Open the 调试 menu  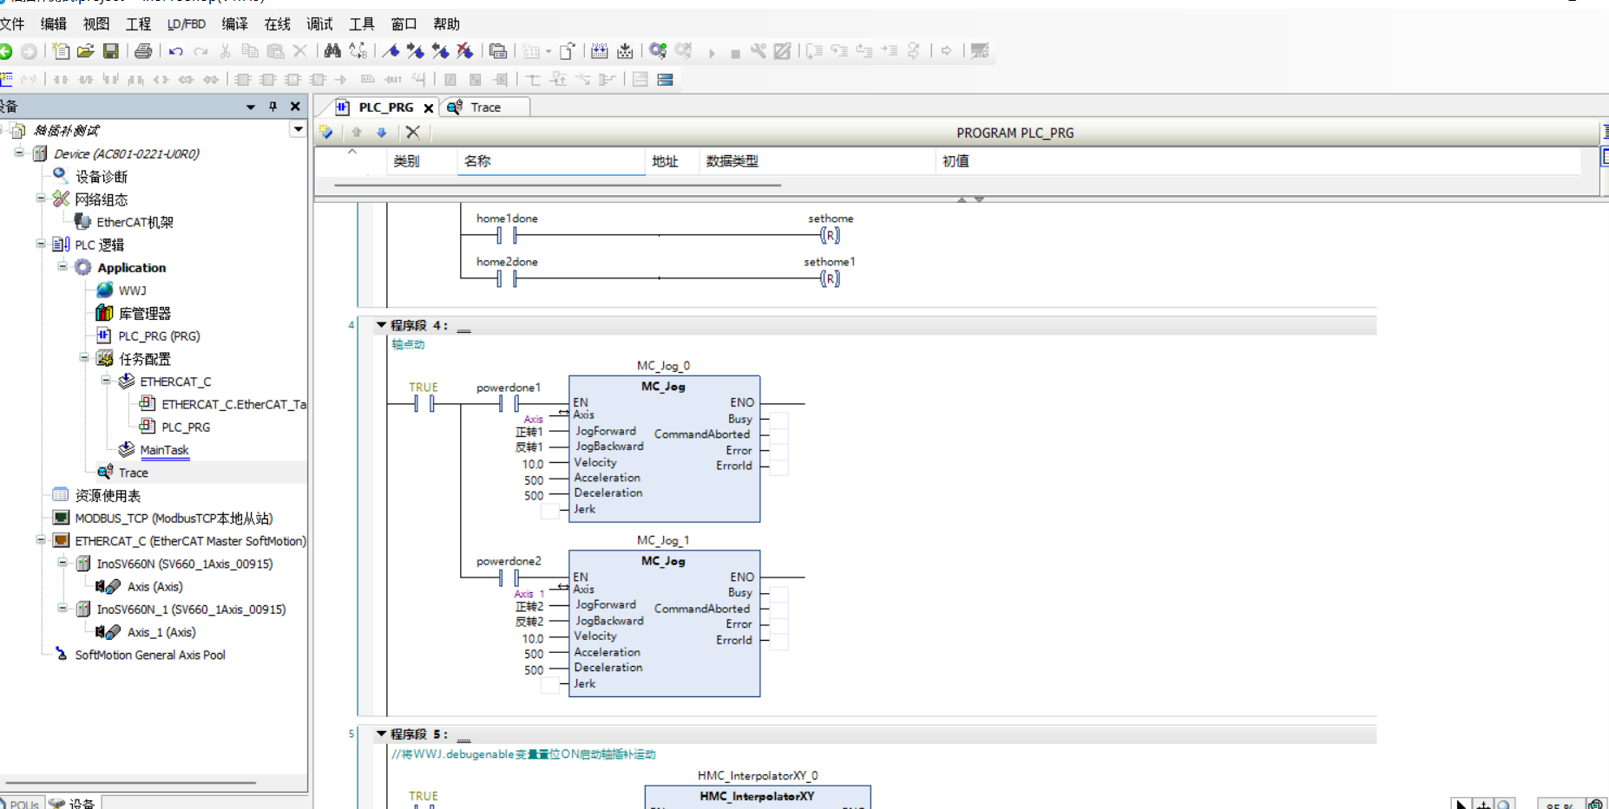[x=319, y=23]
